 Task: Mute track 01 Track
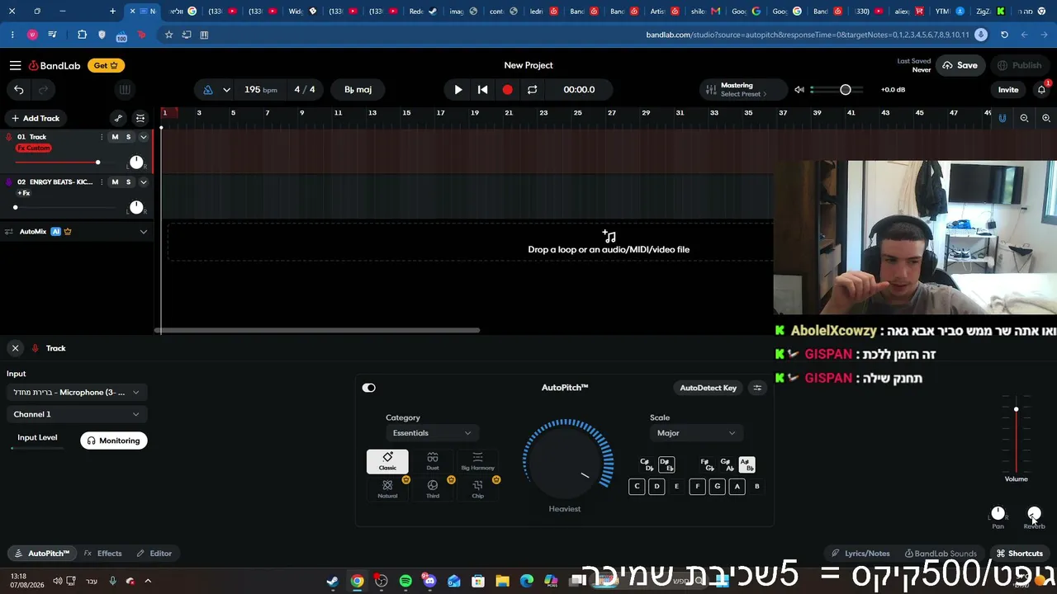115,137
